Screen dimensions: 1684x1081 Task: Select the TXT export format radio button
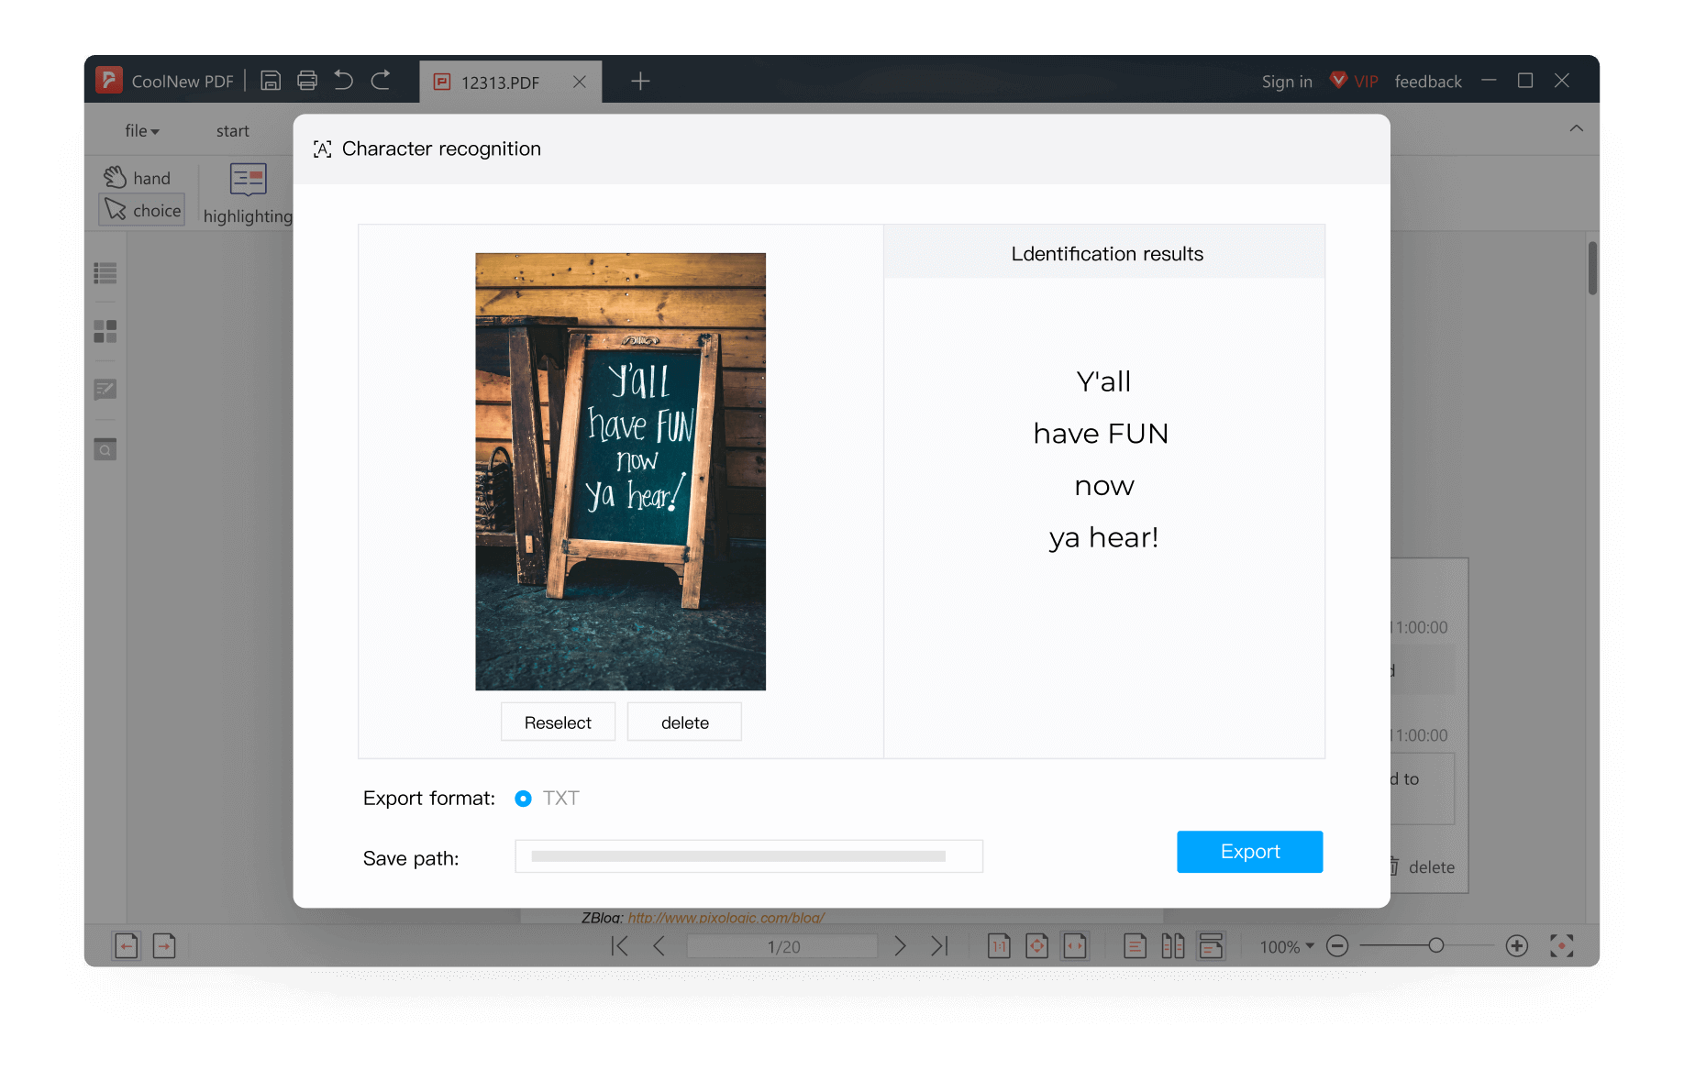(x=523, y=799)
